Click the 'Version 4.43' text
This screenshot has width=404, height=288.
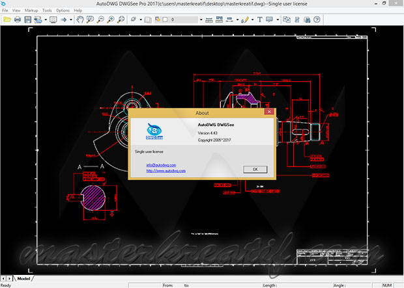click(207, 133)
